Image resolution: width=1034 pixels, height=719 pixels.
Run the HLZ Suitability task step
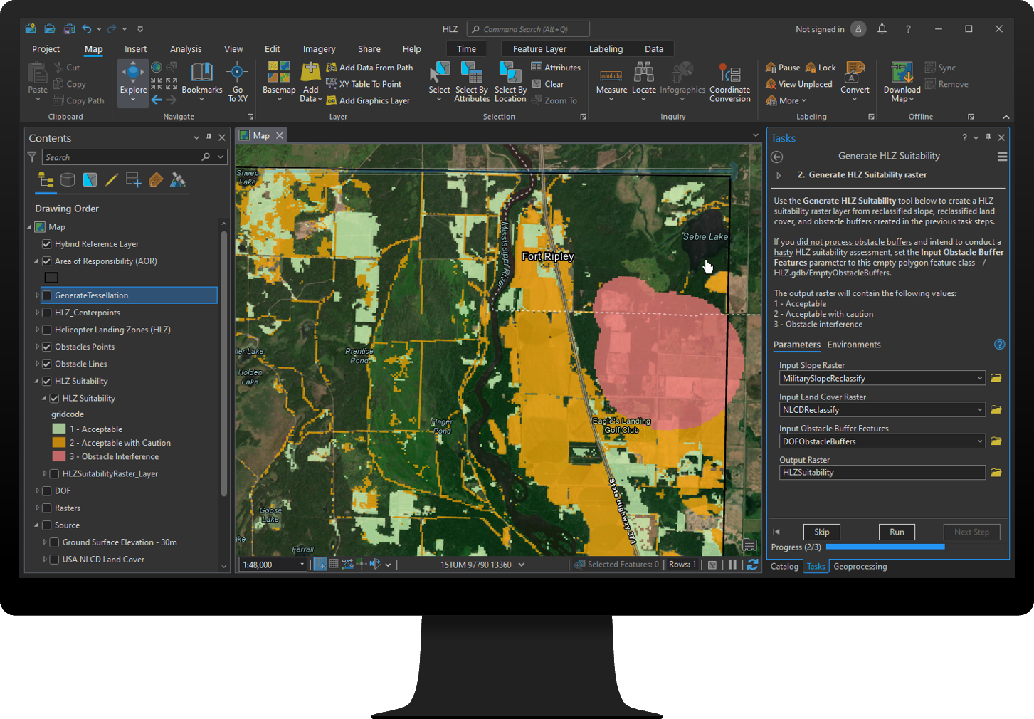897,532
